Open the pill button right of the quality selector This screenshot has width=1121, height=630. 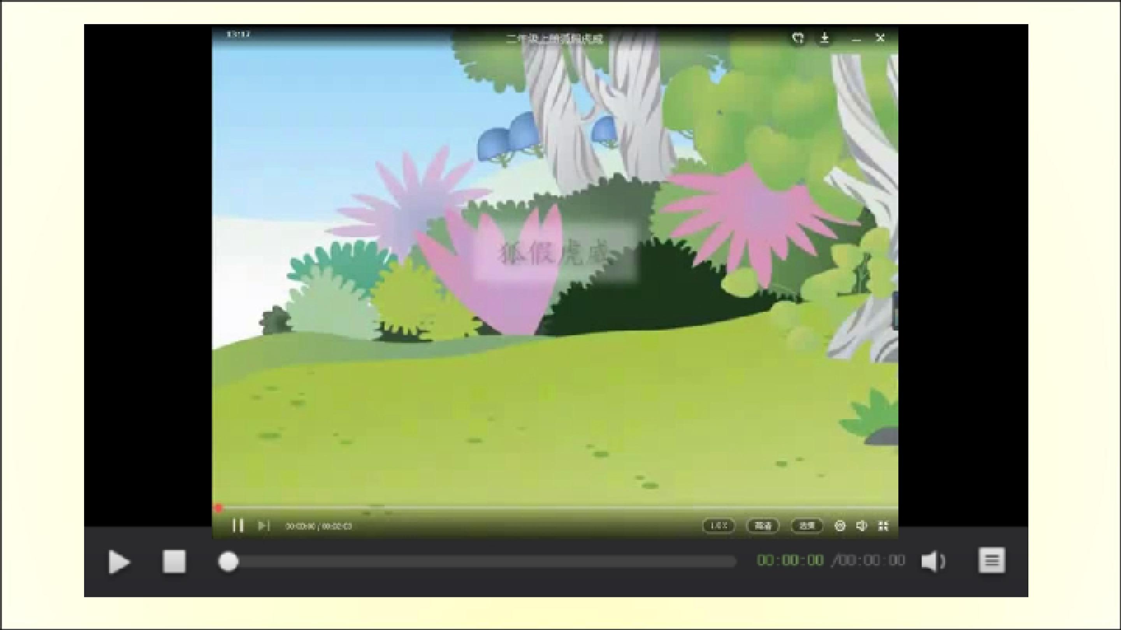click(x=807, y=526)
